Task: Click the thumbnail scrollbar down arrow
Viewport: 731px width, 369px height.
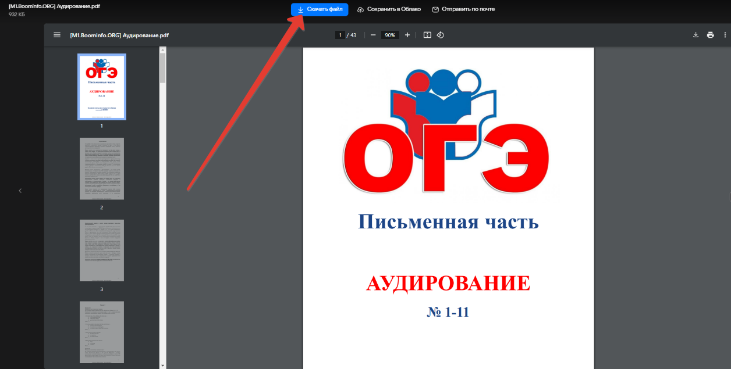Action: (x=163, y=366)
